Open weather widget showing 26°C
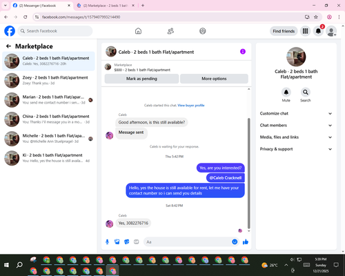This screenshot has width=345, height=276. (270, 265)
